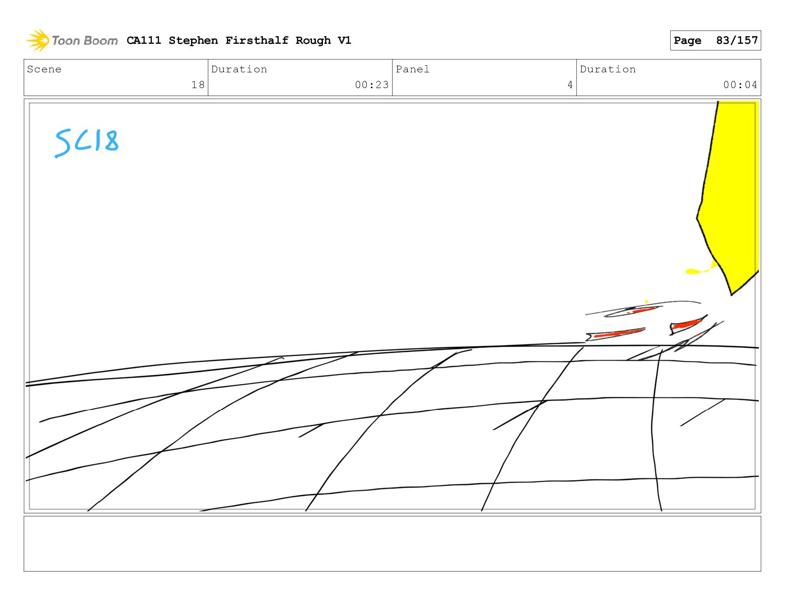Click the empty notes box below the panel
Screen dimensions: 786x607
tap(392, 544)
